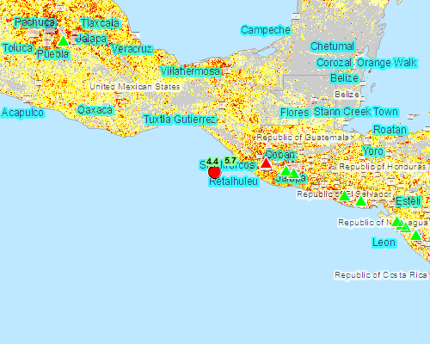This screenshot has height=344, width=430.
Task: Click the Villahermosa city label
Action: pyautogui.click(x=190, y=71)
